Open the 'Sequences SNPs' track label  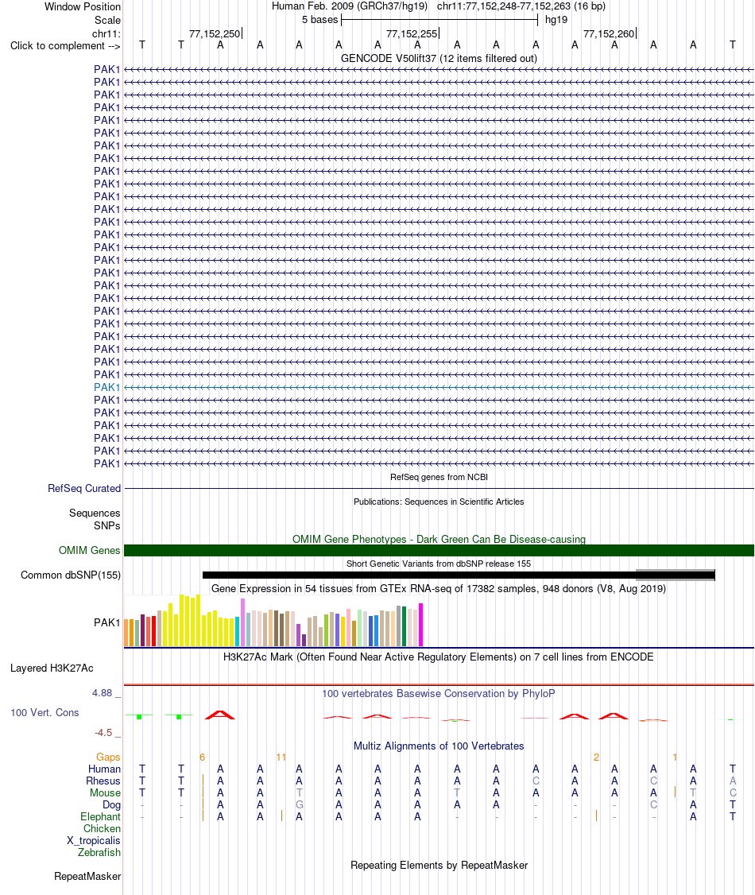(x=95, y=519)
